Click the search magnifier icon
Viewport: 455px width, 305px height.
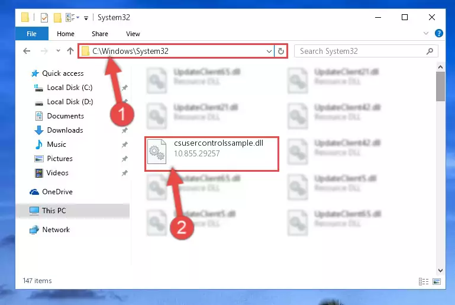[430, 52]
